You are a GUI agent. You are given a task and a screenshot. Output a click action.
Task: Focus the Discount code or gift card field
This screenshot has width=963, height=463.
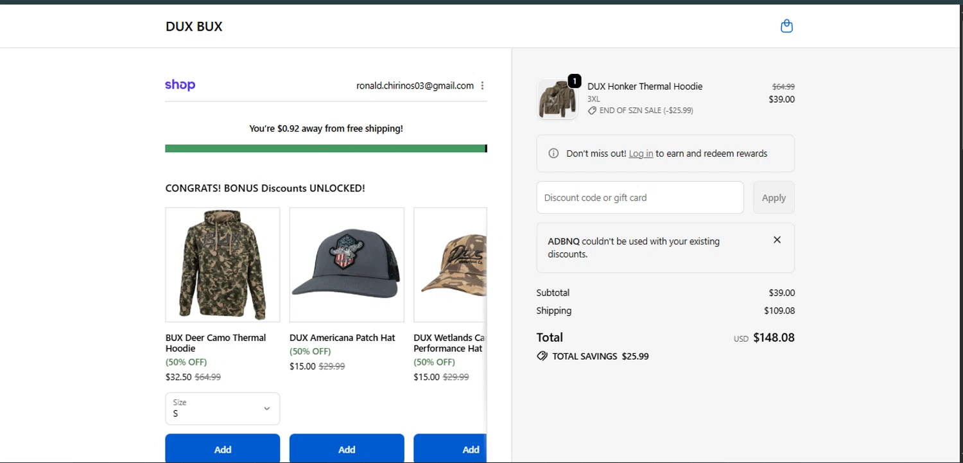click(640, 197)
